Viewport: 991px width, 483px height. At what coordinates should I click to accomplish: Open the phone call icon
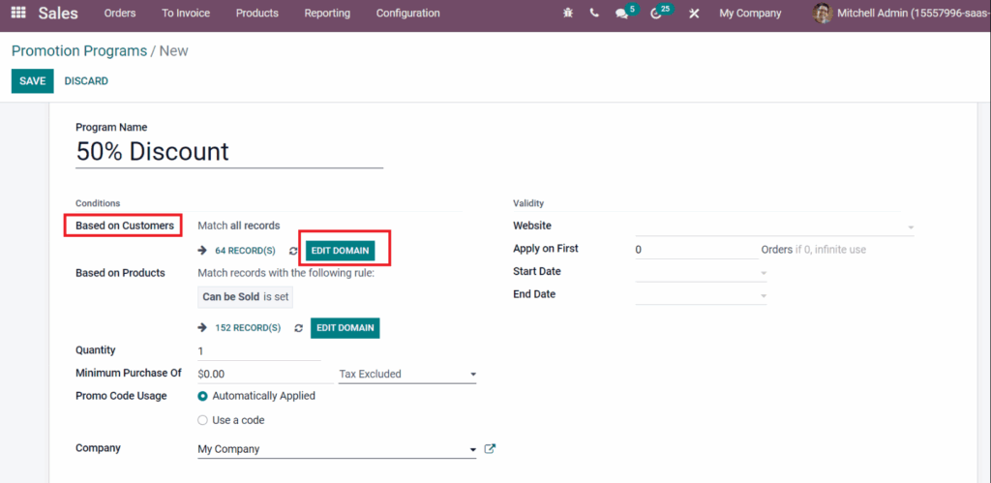[x=594, y=14]
